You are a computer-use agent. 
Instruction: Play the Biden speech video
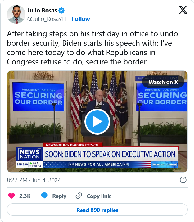97,121
